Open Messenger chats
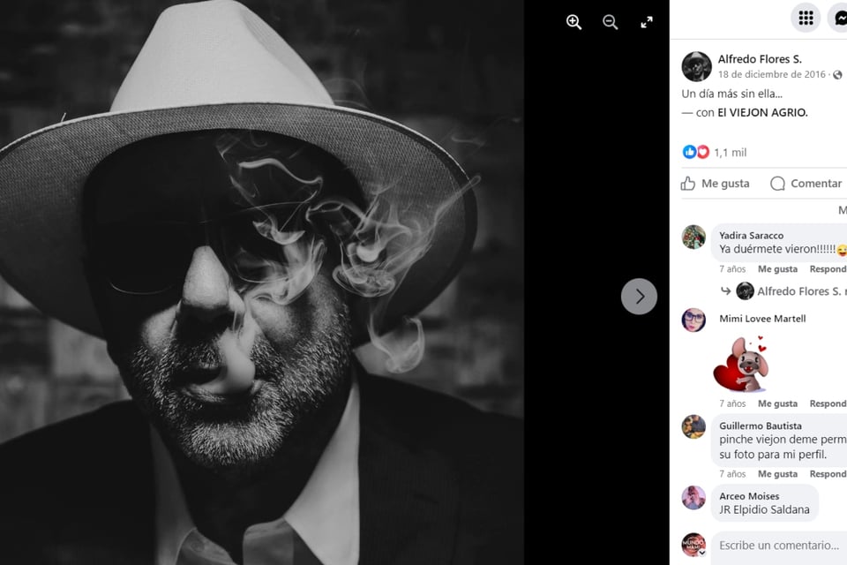 [x=839, y=18]
